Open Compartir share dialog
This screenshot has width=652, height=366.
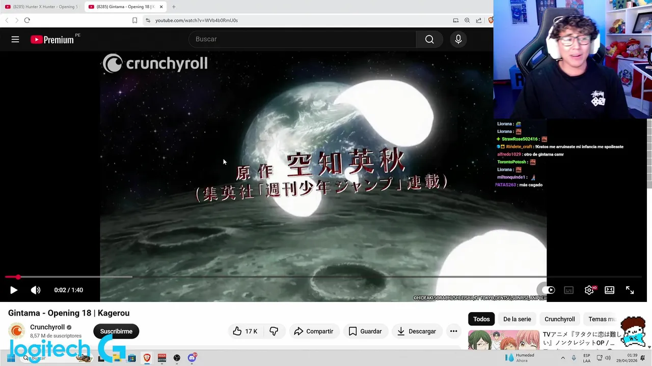(x=314, y=331)
